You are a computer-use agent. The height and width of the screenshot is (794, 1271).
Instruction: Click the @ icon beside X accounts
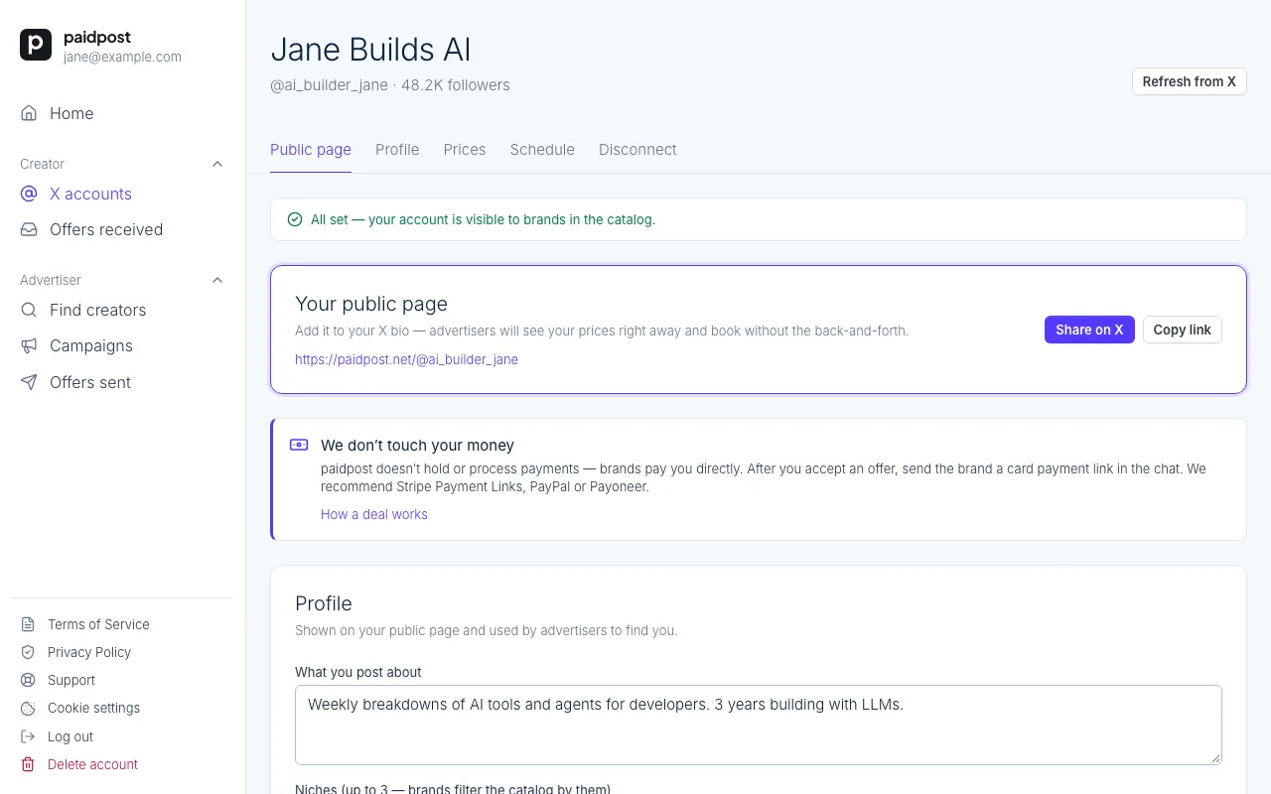pyautogui.click(x=29, y=194)
